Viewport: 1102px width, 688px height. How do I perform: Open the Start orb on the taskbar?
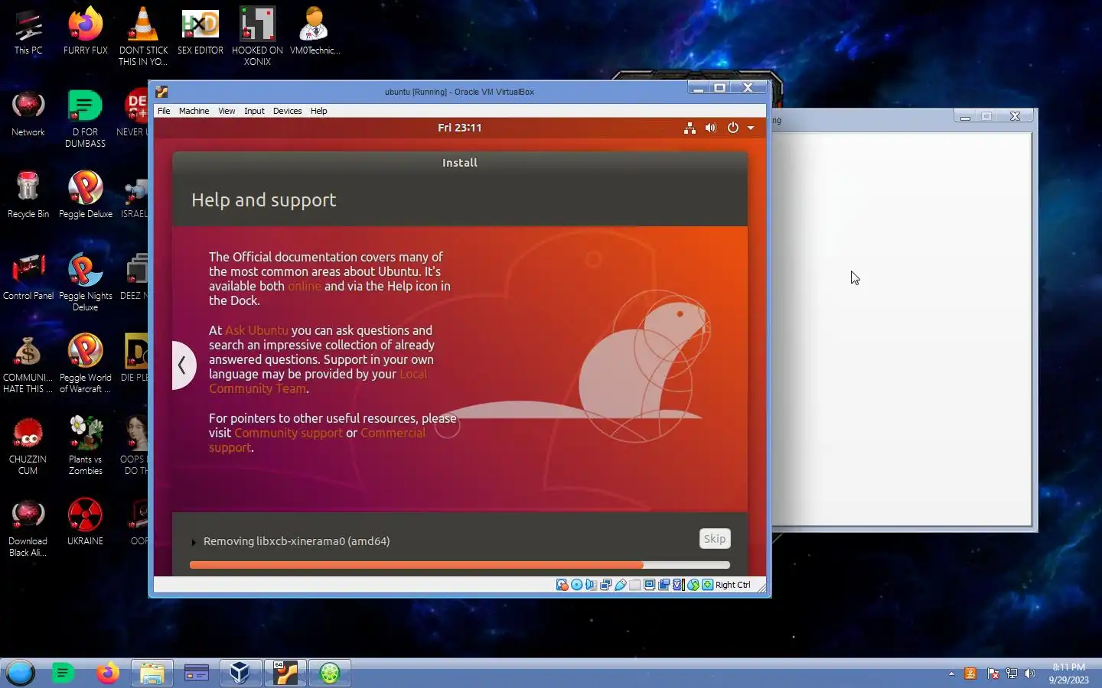click(21, 673)
